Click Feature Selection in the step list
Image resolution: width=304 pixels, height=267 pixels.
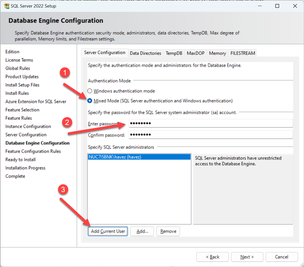pyautogui.click(x=22, y=110)
